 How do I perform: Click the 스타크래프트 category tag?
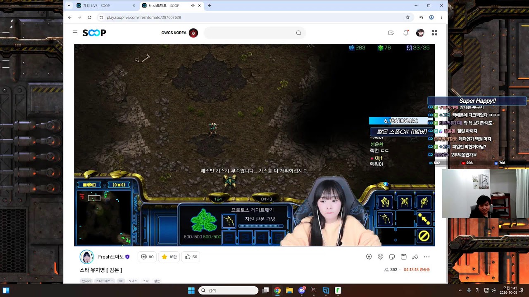coord(104,281)
